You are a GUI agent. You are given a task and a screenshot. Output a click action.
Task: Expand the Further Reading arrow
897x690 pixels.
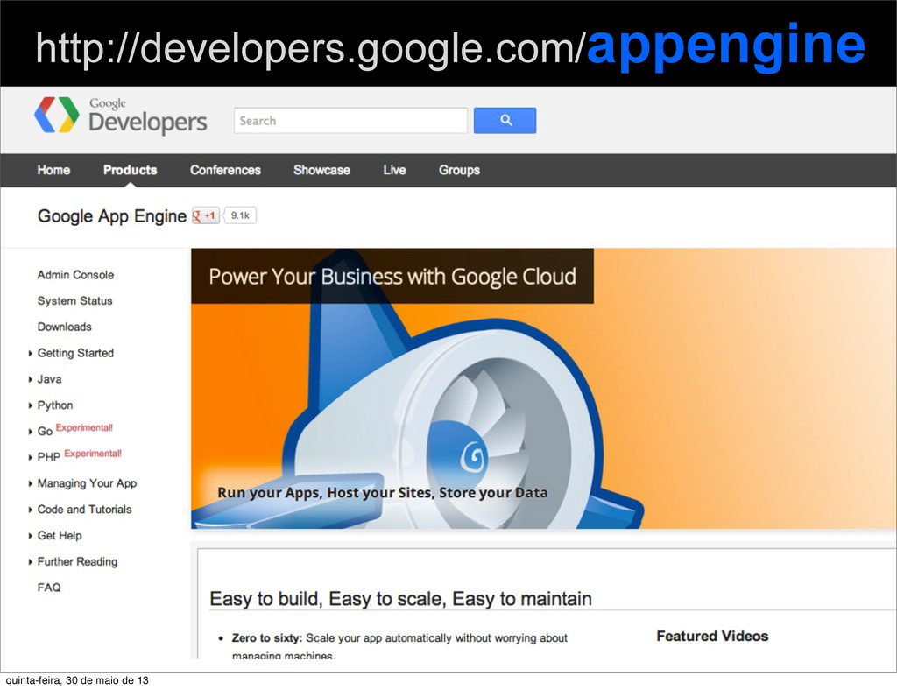point(31,562)
